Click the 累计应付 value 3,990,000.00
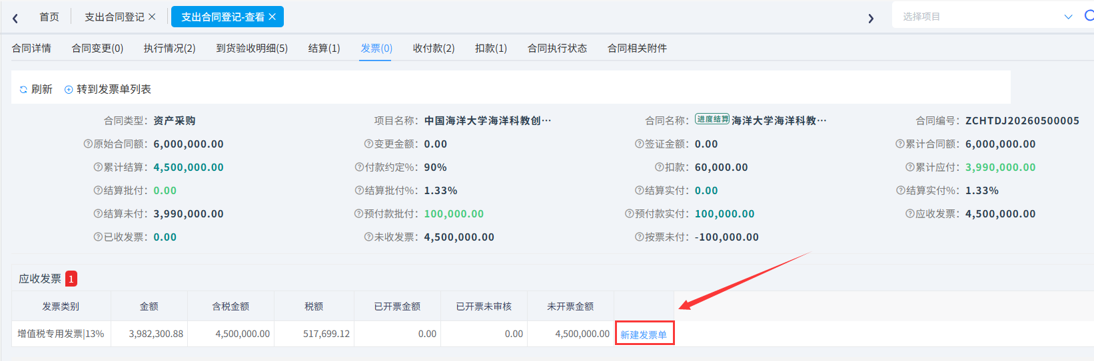 (1001, 167)
